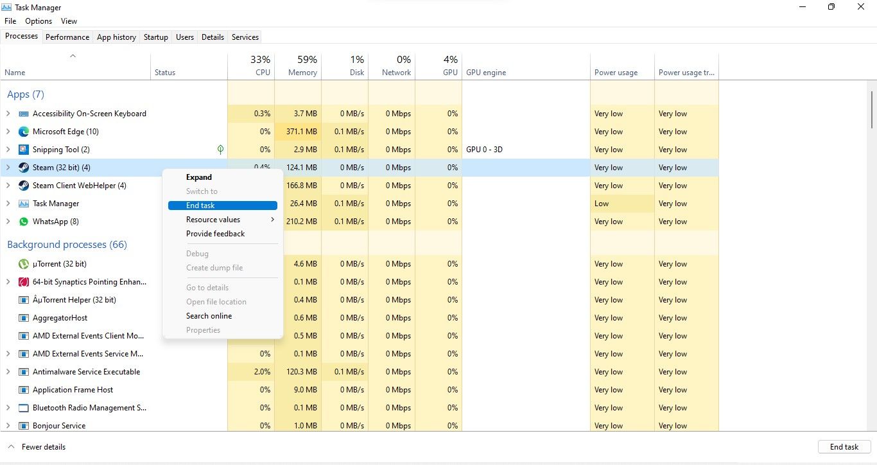This screenshot has width=877, height=465.
Task: Choose End task in the context menu
Action: point(223,206)
